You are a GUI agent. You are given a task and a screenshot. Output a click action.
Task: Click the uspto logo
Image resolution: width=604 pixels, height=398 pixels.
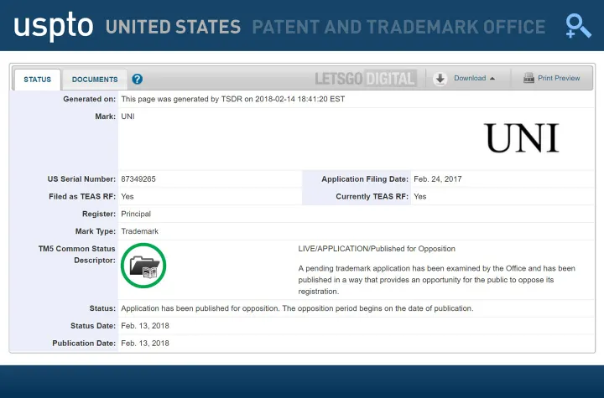tap(53, 25)
